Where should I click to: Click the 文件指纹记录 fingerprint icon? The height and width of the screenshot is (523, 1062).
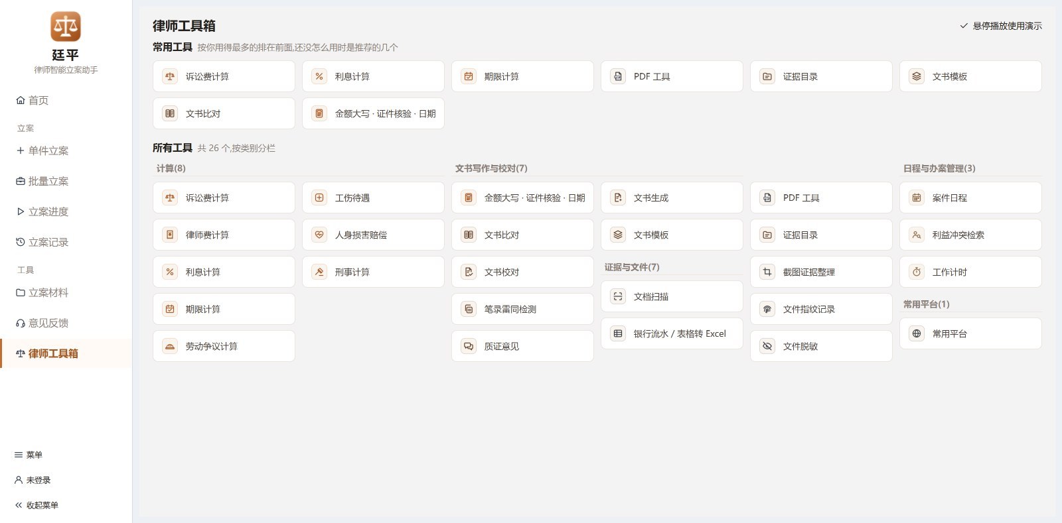767,309
